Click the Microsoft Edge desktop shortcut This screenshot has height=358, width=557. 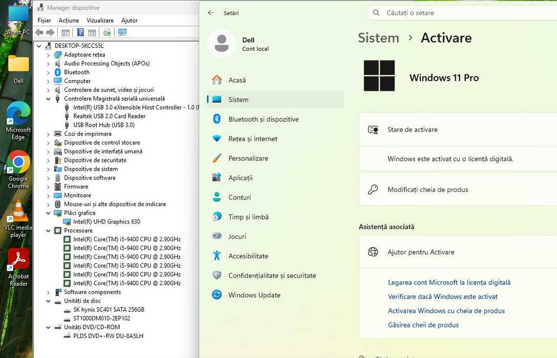tap(18, 121)
